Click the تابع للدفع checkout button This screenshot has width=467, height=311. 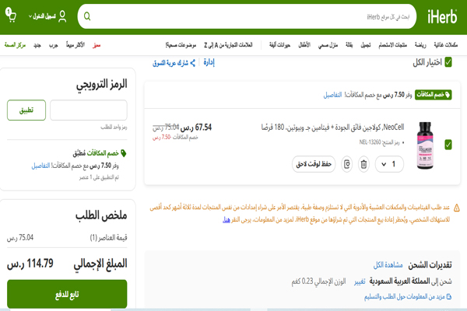point(67,294)
